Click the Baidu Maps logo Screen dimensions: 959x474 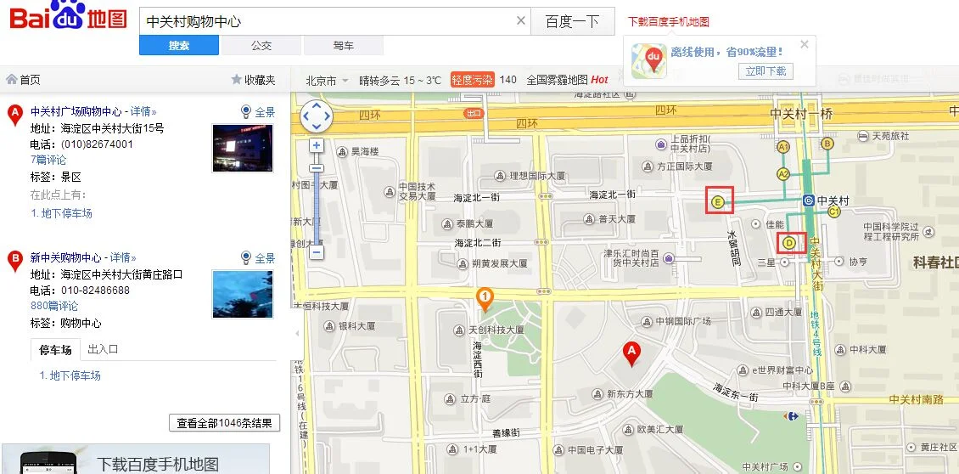tap(68, 14)
